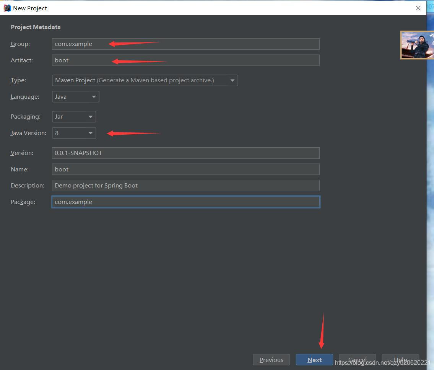
Task: Click the Artifact input field
Action: (x=186, y=60)
